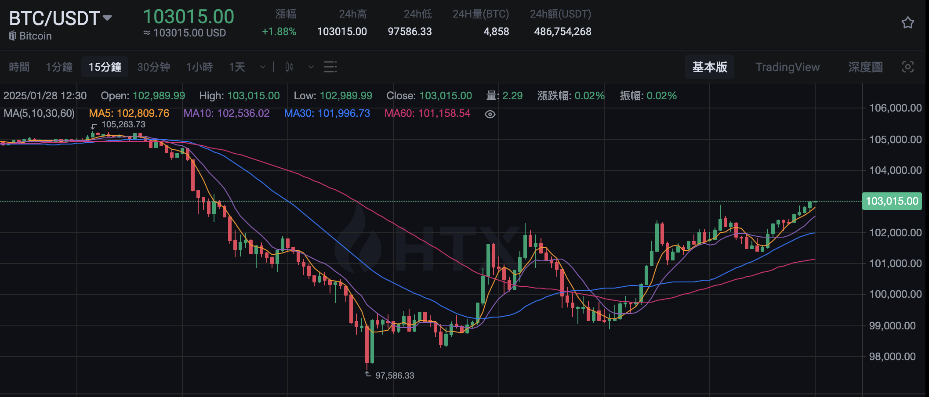The width and height of the screenshot is (929, 397).
Task: Select the 1天 daily timeframe
Action: tap(236, 67)
